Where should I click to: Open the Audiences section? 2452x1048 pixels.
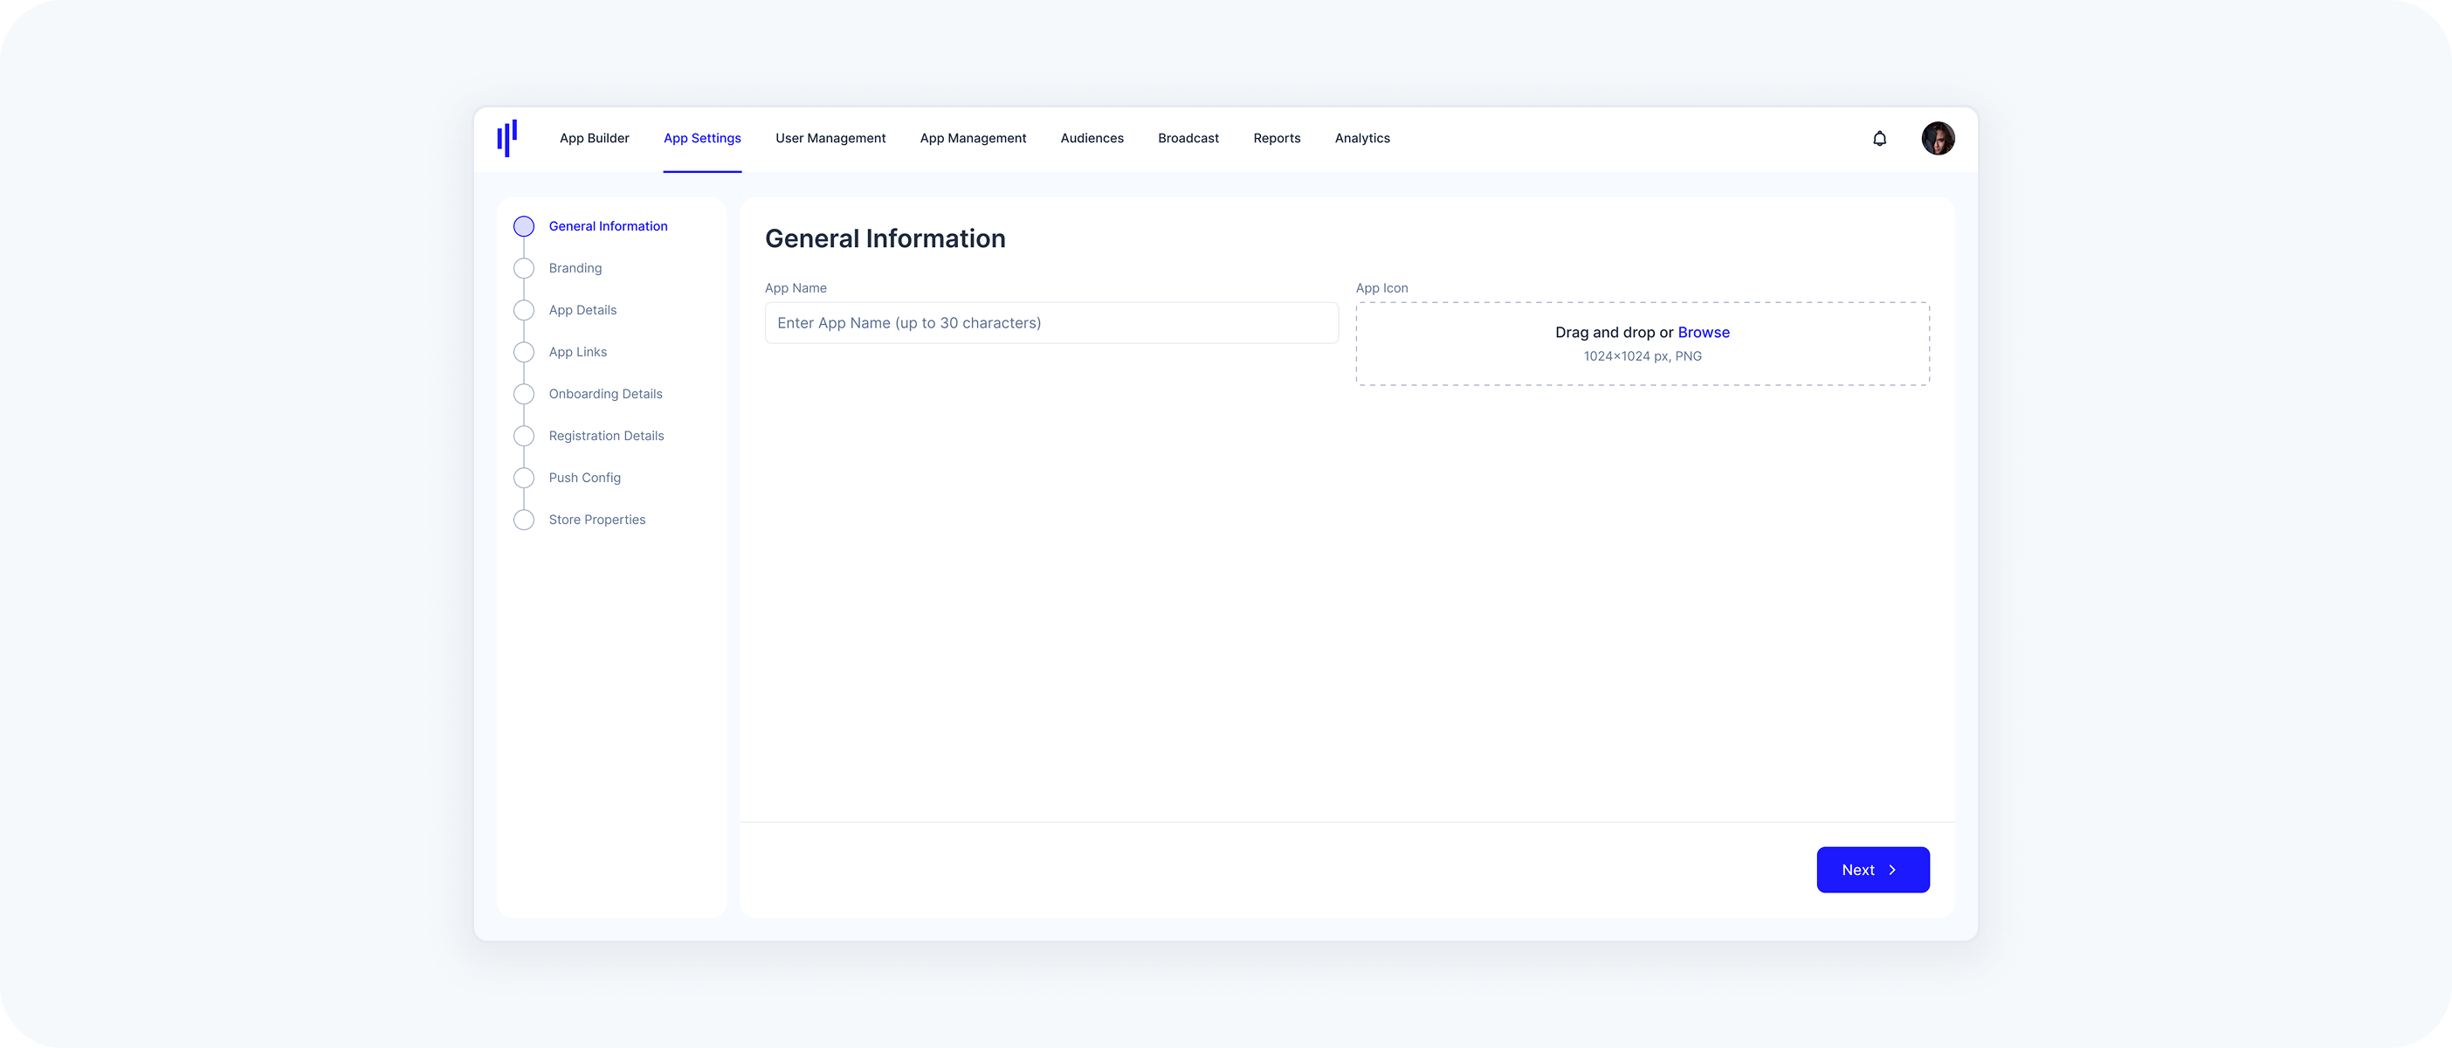coord(1092,138)
